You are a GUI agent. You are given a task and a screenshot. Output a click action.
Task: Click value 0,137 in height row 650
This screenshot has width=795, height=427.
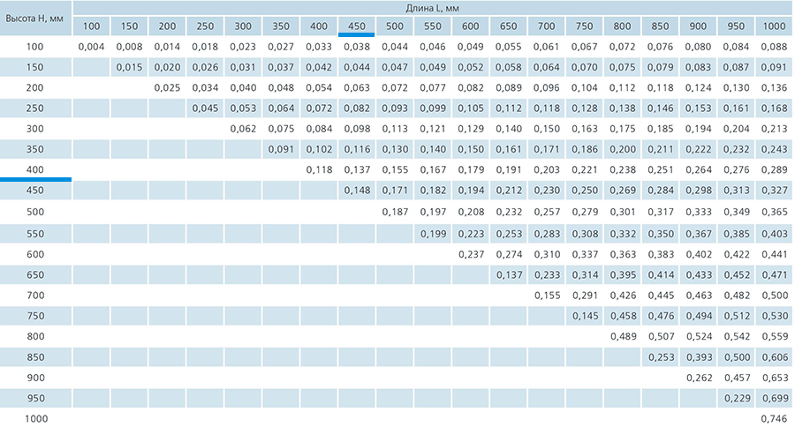tap(509, 275)
